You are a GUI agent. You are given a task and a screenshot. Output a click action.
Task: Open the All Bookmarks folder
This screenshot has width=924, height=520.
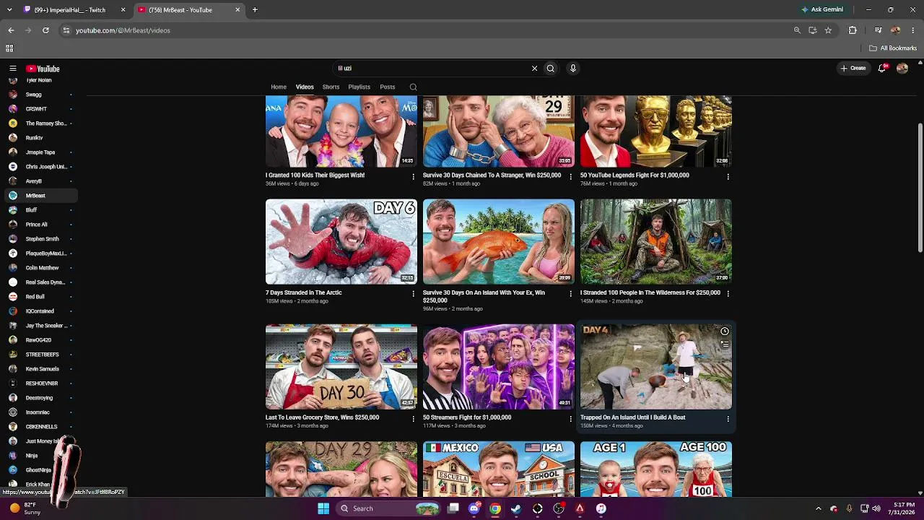pos(893,48)
